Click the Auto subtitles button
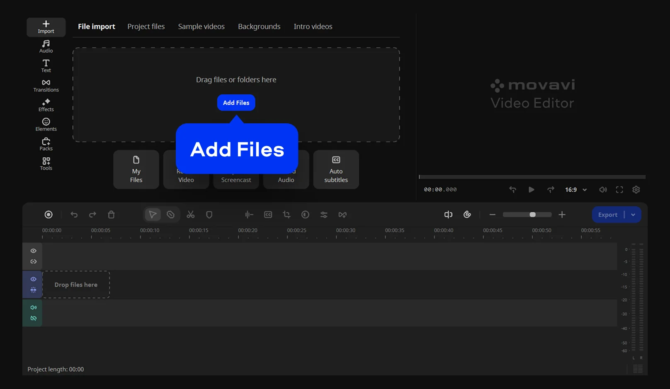Viewport: 670px width, 389px height. tap(336, 170)
